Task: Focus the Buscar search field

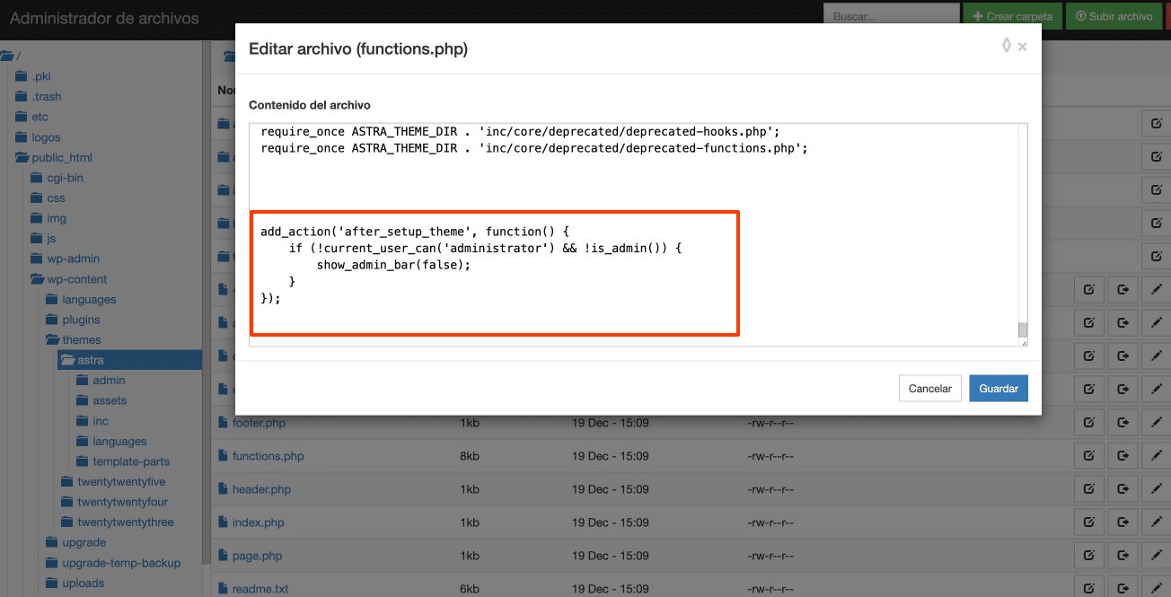Action: coord(891,16)
